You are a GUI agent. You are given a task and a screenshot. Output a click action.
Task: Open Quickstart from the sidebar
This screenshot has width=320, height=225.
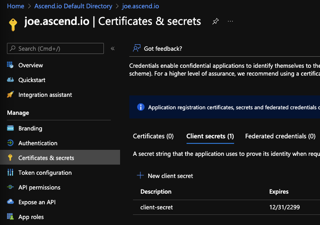(x=31, y=80)
